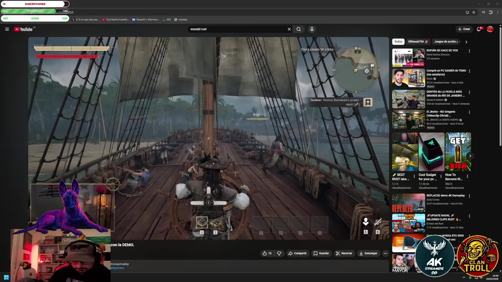Bookmark this page with the star icon
This screenshot has width=502, height=282.
tap(474, 12)
